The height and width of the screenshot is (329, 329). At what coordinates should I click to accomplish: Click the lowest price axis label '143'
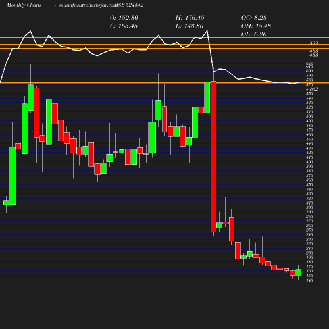coord(309,280)
